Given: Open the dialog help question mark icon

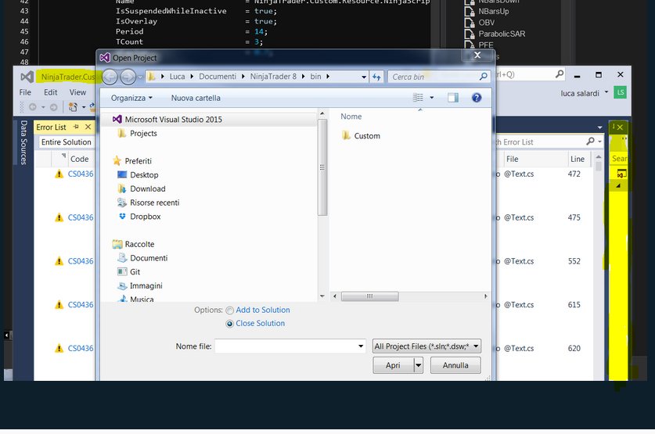Looking at the screenshot, I should click(477, 98).
